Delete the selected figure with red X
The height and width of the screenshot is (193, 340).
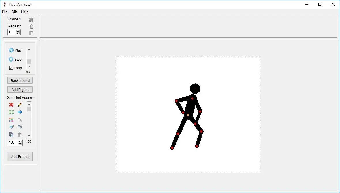click(x=11, y=105)
